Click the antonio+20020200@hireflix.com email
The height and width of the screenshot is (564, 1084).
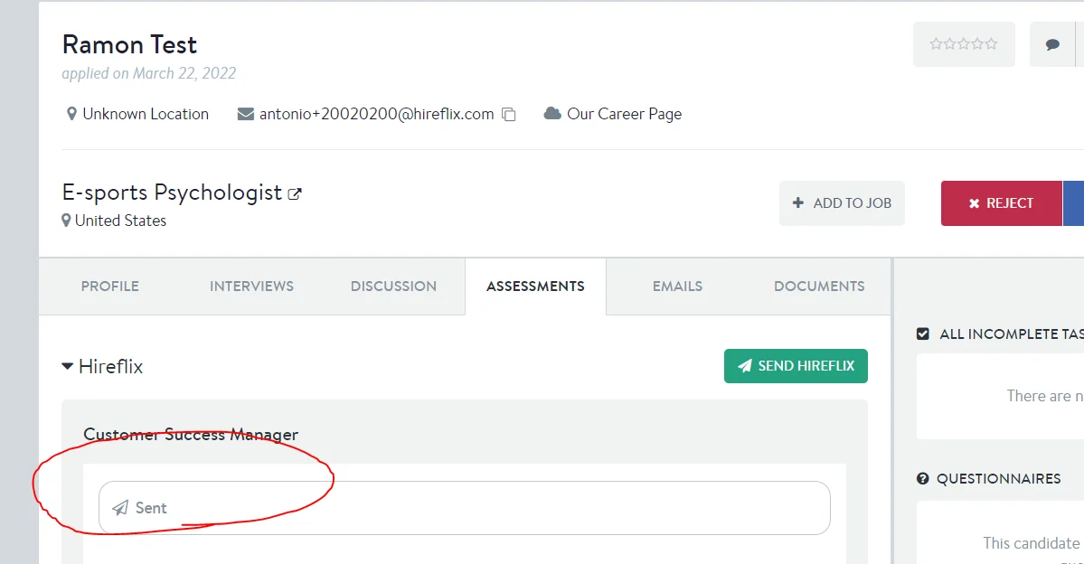click(x=377, y=114)
